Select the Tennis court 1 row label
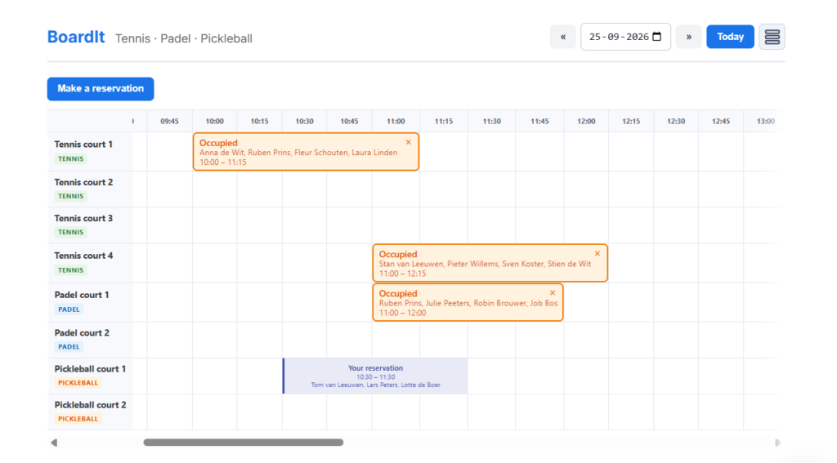This screenshot has height=463, width=837. (x=83, y=145)
